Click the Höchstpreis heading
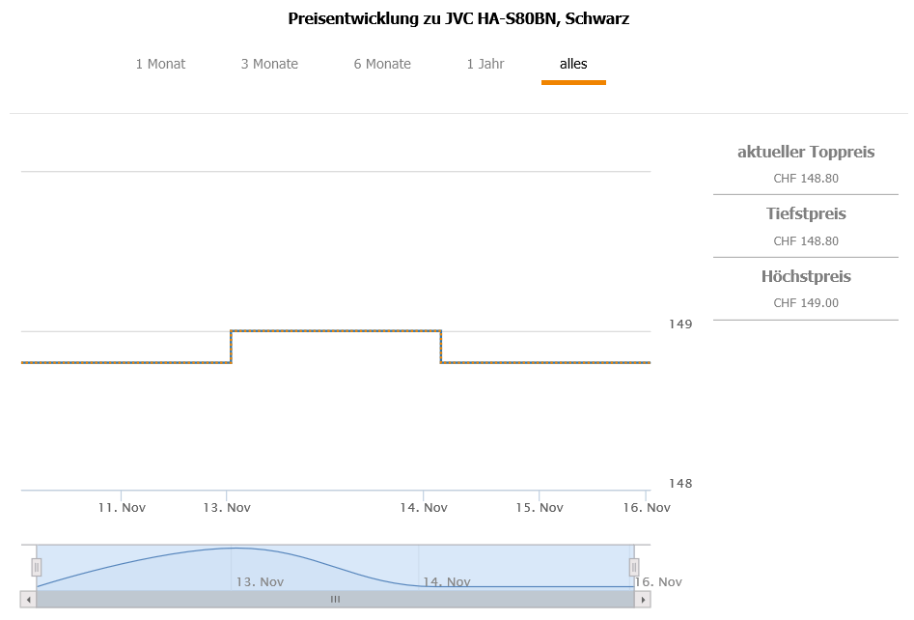Image resolution: width=914 pixels, height=620 pixels. 806,276
